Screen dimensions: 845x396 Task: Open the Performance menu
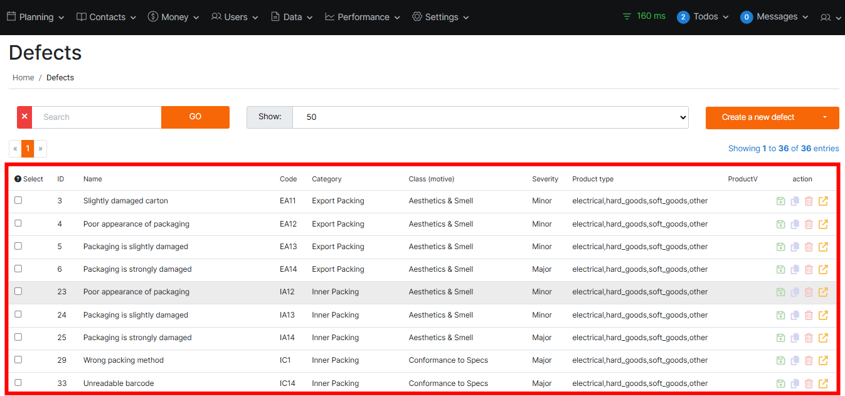(x=363, y=17)
